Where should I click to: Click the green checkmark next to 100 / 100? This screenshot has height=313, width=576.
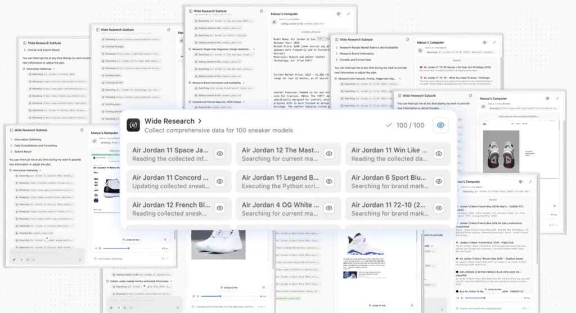pyautogui.click(x=389, y=125)
